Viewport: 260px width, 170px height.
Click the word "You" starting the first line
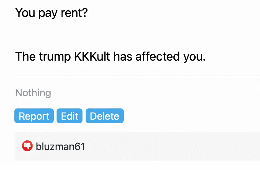[x=26, y=13]
